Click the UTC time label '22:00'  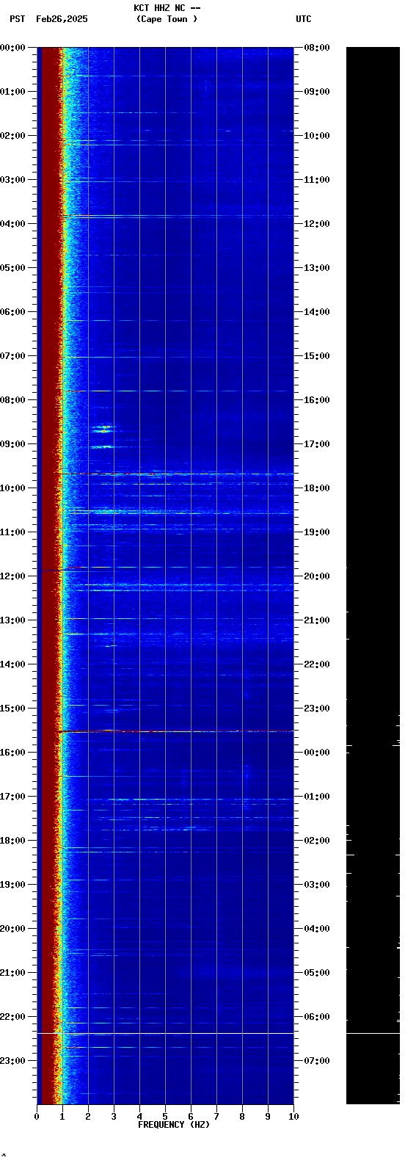click(317, 664)
